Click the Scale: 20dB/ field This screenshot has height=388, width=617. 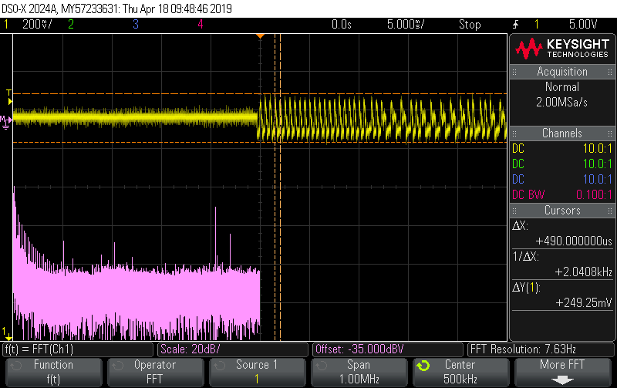(232, 349)
